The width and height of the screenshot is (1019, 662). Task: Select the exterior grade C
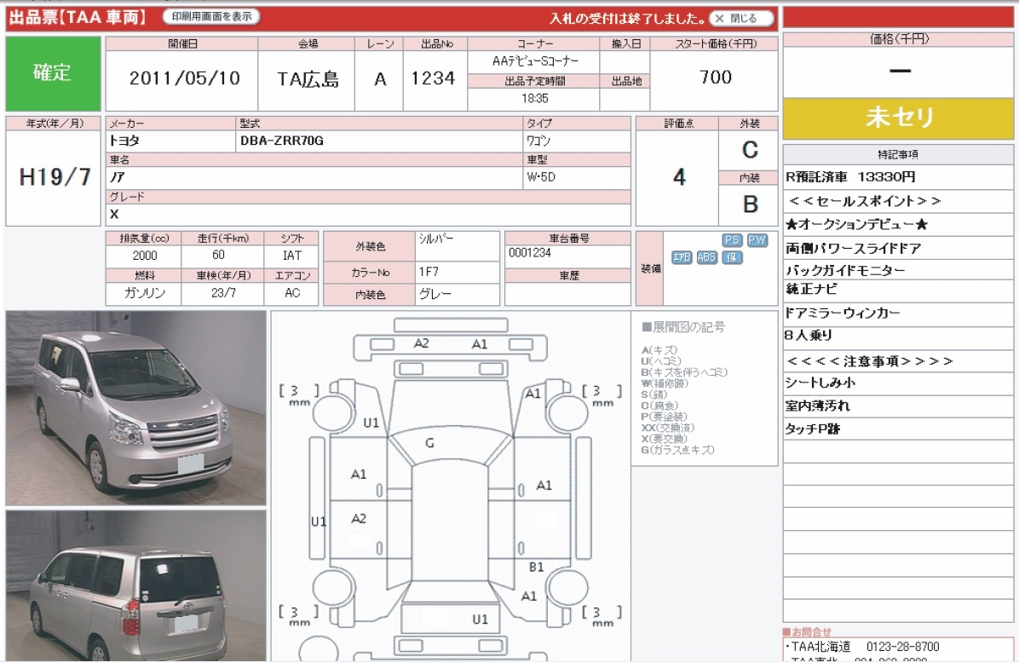750,150
